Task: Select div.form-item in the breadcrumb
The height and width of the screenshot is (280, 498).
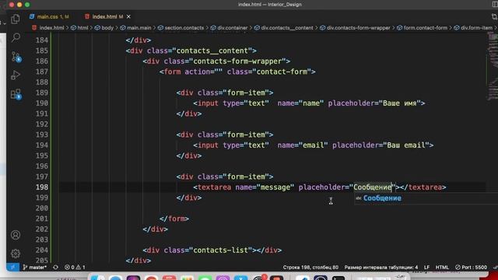Action: coord(473,28)
